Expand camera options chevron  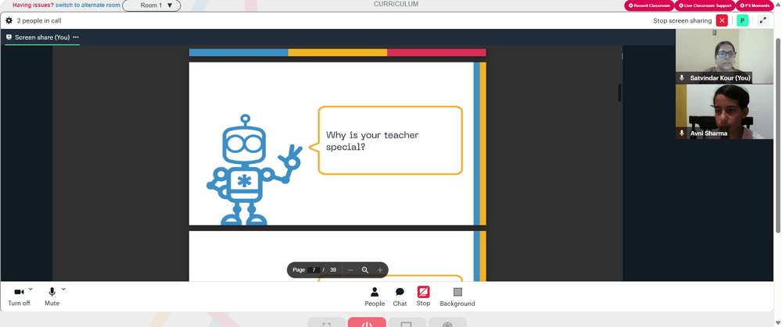click(x=30, y=289)
